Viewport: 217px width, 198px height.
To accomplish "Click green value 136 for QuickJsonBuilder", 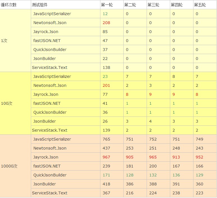I will (x=176, y=175).
